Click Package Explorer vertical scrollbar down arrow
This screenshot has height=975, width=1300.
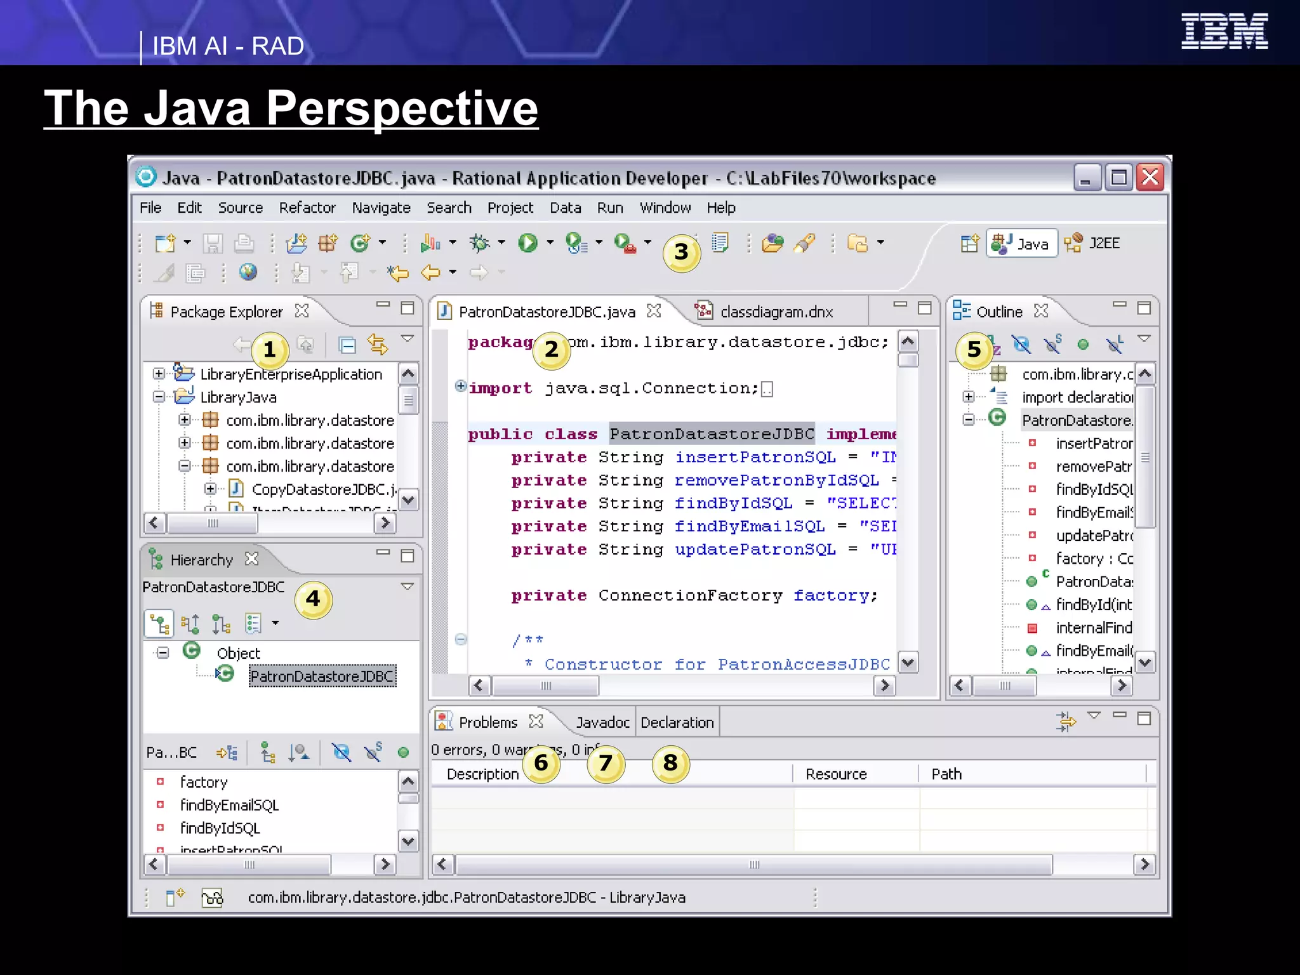pyautogui.click(x=408, y=500)
